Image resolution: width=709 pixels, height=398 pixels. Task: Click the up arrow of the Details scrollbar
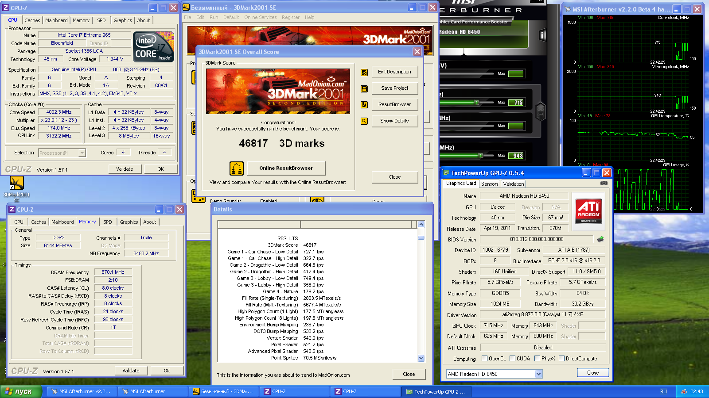(421, 225)
